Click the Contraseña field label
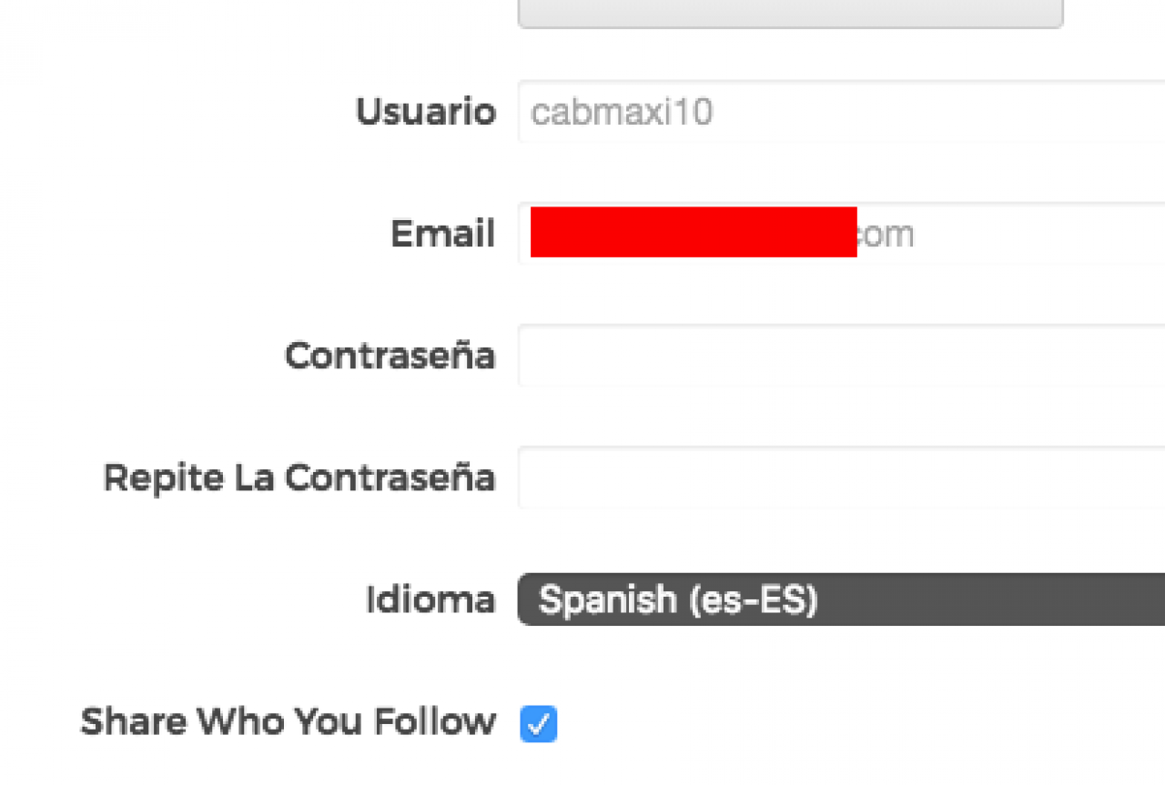The height and width of the screenshot is (785, 1165). (390, 356)
